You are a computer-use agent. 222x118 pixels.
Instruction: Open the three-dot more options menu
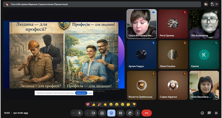point(137,113)
